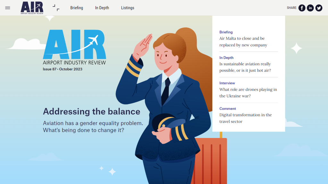Read the digital transformation comment piece
The width and height of the screenshot is (328, 184).
[245, 118]
